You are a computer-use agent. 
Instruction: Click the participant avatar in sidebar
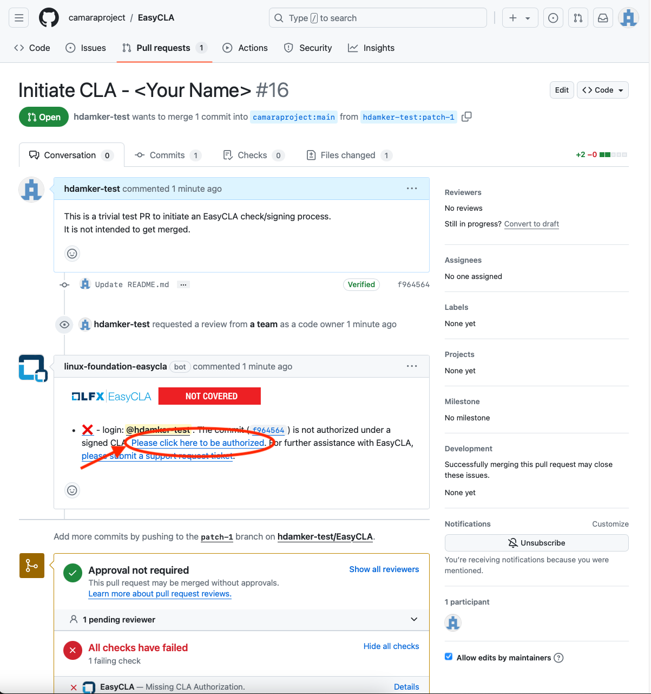(x=453, y=622)
